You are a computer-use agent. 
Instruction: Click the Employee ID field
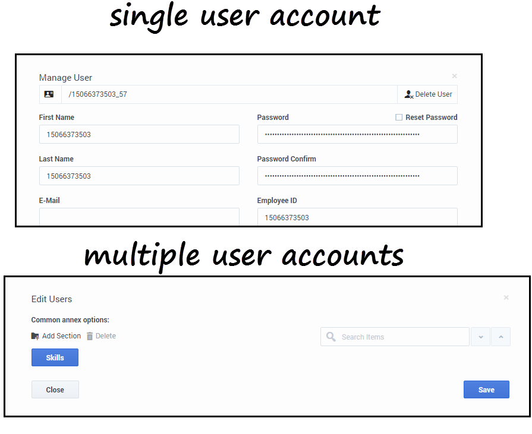[x=357, y=217]
